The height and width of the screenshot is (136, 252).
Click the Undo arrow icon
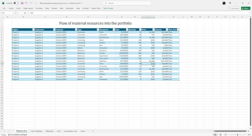pos(26,3)
